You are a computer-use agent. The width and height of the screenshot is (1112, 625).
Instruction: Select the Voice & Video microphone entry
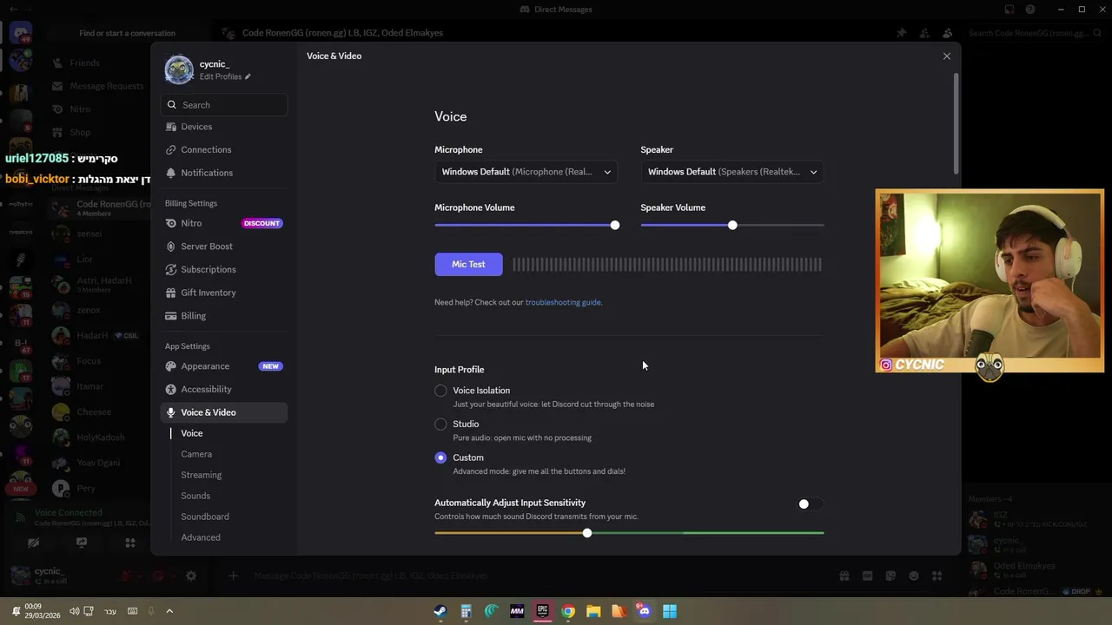click(x=224, y=412)
